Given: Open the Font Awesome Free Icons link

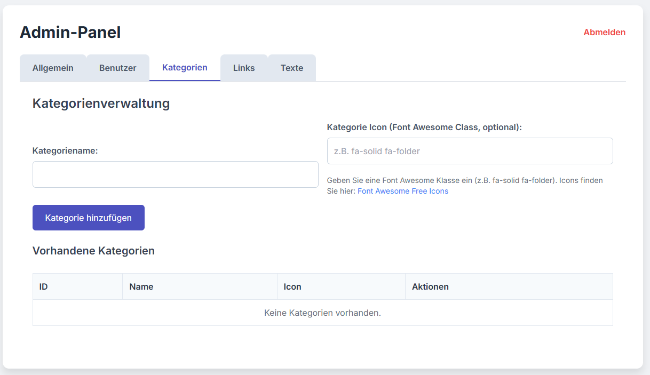Looking at the screenshot, I should 403,191.
